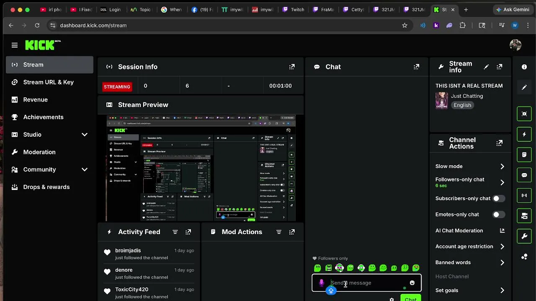The height and width of the screenshot is (301, 536).
Task: Open Slow mode settings chevron
Action: click(502, 166)
